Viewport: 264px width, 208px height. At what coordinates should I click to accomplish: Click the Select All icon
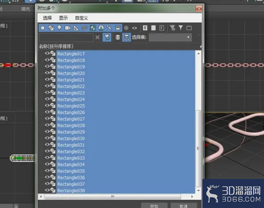(x=145, y=28)
